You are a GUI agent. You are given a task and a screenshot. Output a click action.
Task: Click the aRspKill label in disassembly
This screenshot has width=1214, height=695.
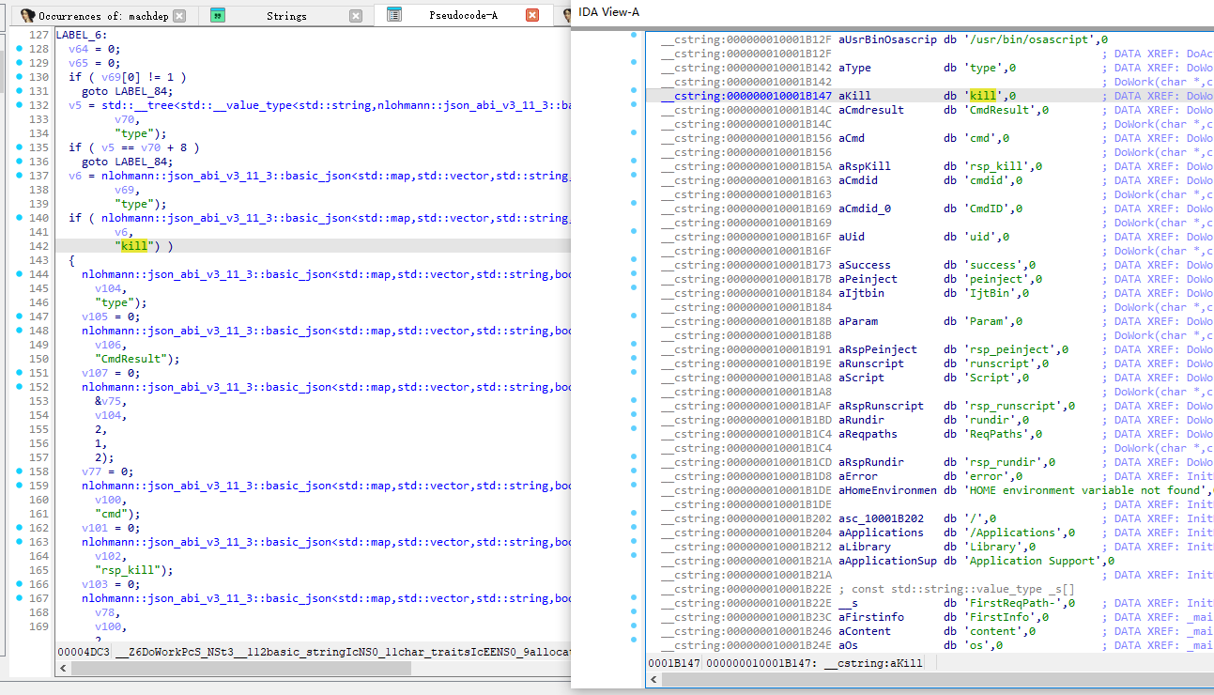865,166
